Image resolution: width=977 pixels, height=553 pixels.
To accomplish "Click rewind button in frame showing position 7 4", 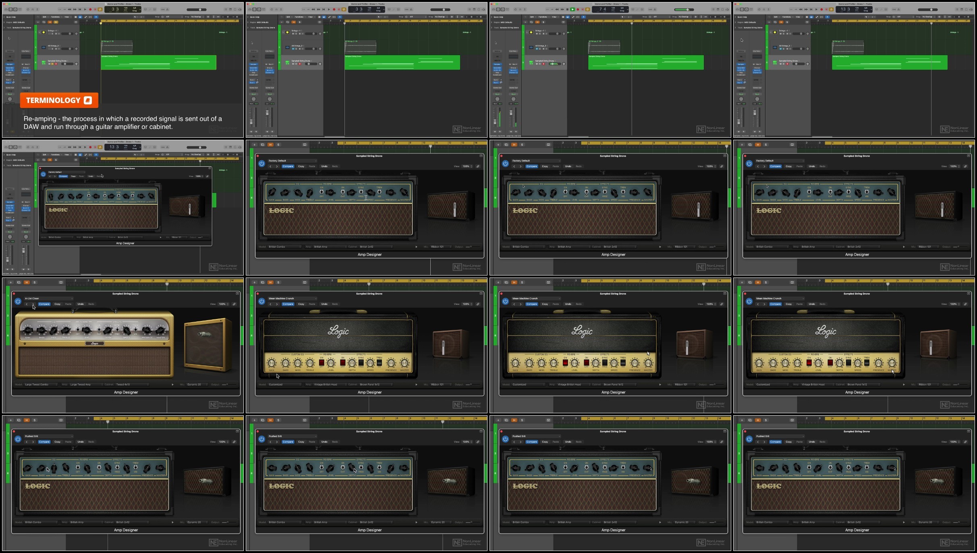I will [x=557, y=9].
